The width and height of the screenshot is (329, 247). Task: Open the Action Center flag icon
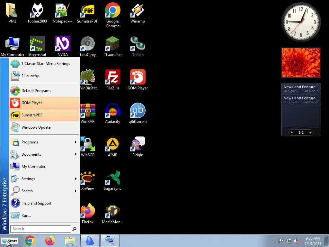tap(281, 241)
